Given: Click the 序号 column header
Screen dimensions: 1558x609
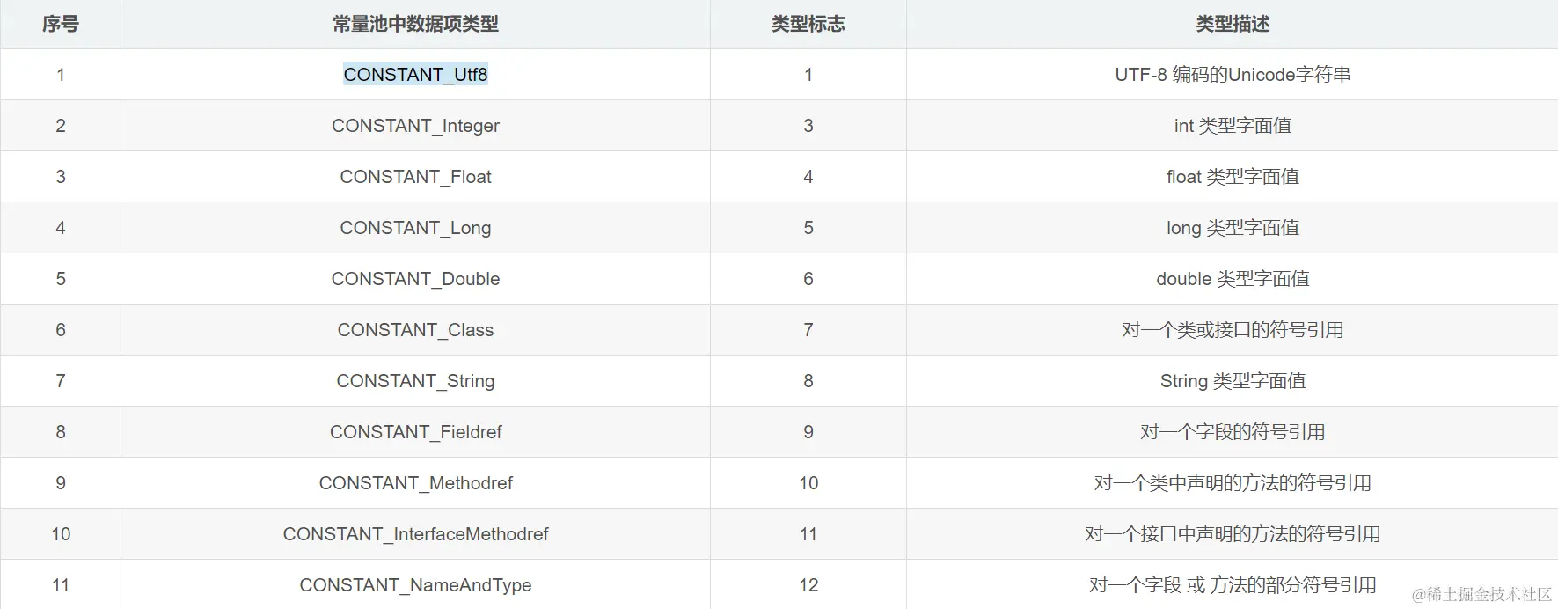Looking at the screenshot, I should [x=61, y=25].
